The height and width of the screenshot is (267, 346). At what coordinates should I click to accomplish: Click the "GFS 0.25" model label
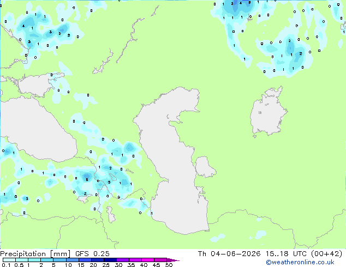click(x=92, y=254)
